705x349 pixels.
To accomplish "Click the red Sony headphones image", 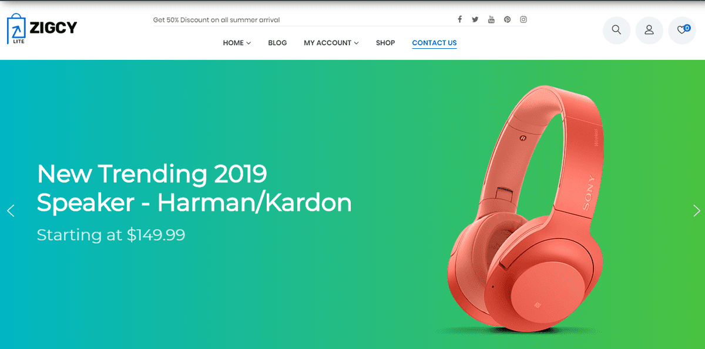I will click(524, 210).
